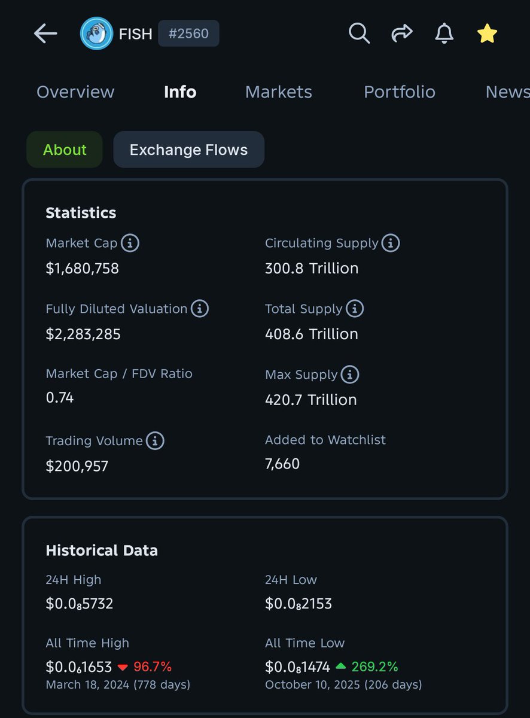530x718 pixels.
Task: Open price alerts bell icon
Action: (444, 34)
